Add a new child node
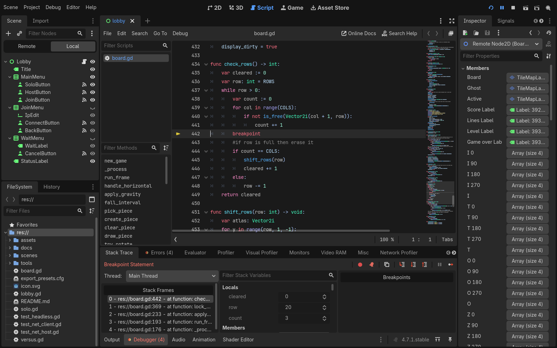 point(8,33)
